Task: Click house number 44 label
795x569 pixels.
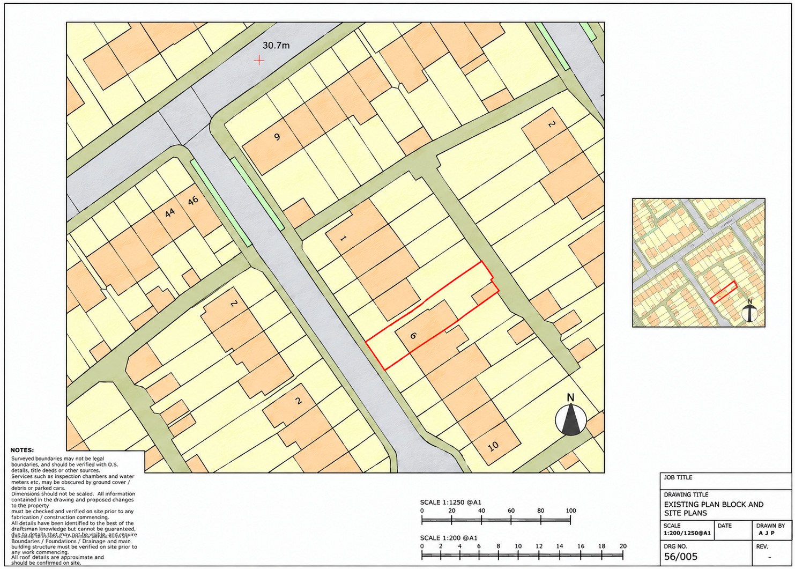Action: 170,212
